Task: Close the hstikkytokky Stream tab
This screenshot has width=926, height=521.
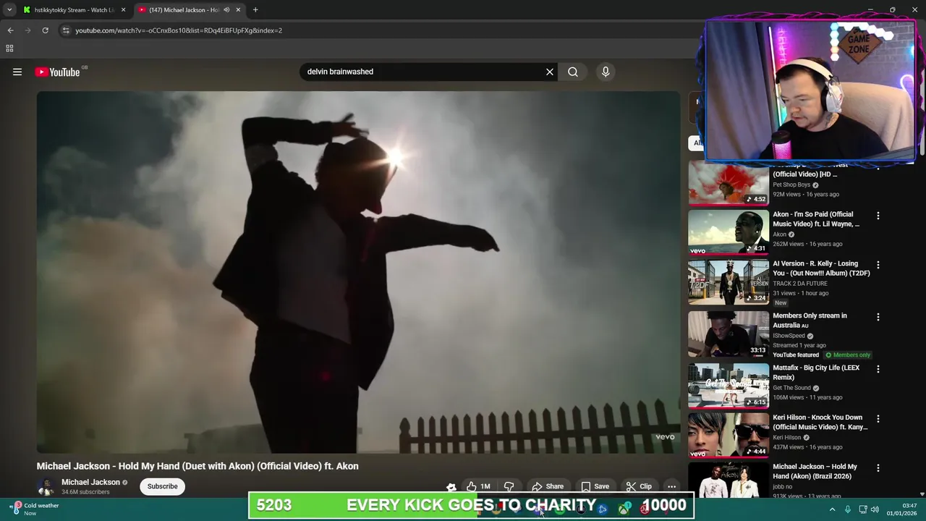Action: [123, 10]
